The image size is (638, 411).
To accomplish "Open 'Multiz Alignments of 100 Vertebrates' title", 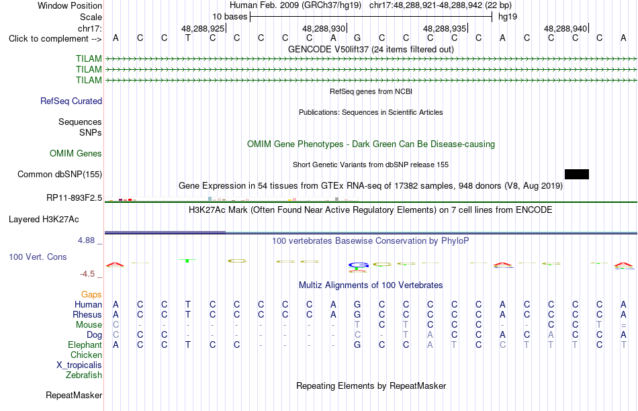I will [371, 285].
